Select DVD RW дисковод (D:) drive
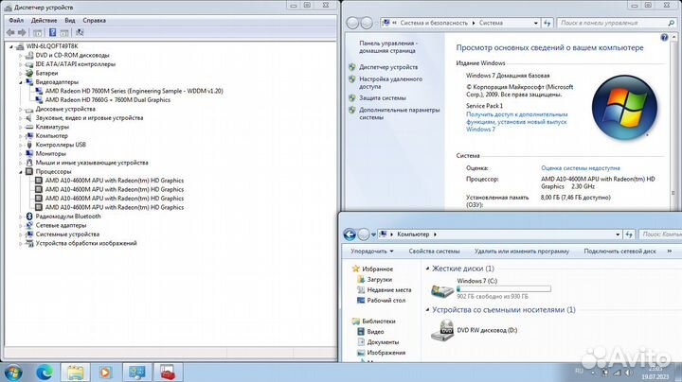 pyautogui.click(x=474, y=330)
